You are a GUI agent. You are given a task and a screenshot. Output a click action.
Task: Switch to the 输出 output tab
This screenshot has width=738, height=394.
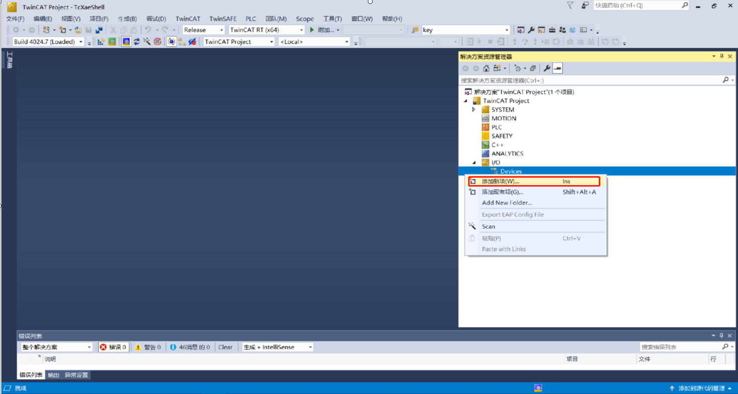click(x=54, y=375)
